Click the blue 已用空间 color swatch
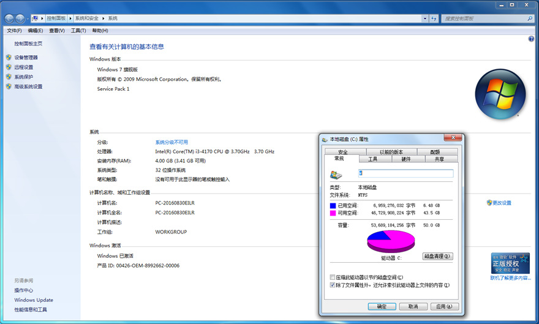539x324 pixels. click(x=333, y=205)
